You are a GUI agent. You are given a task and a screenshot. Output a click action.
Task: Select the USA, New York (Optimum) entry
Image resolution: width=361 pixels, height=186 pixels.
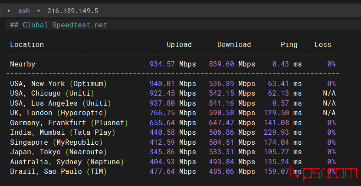pyautogui.click(x=58, y=83)
